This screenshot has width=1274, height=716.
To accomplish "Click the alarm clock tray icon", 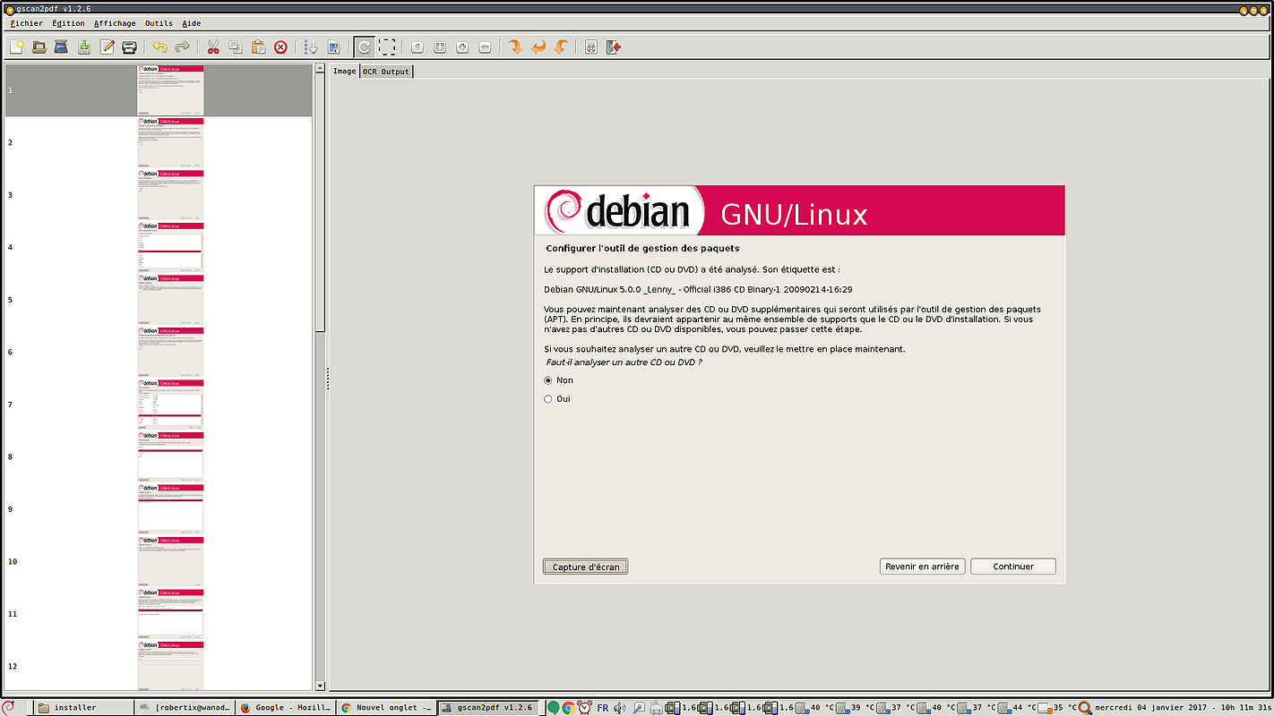I will [584, 708].
